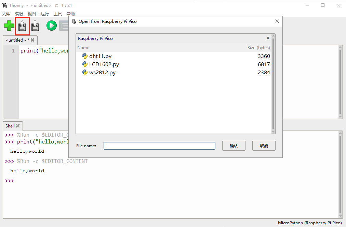The height and width of the screenshot is (227, 346).
Task: Click the Python icon beside ws2812.py
Action: (x=85, y=72)
